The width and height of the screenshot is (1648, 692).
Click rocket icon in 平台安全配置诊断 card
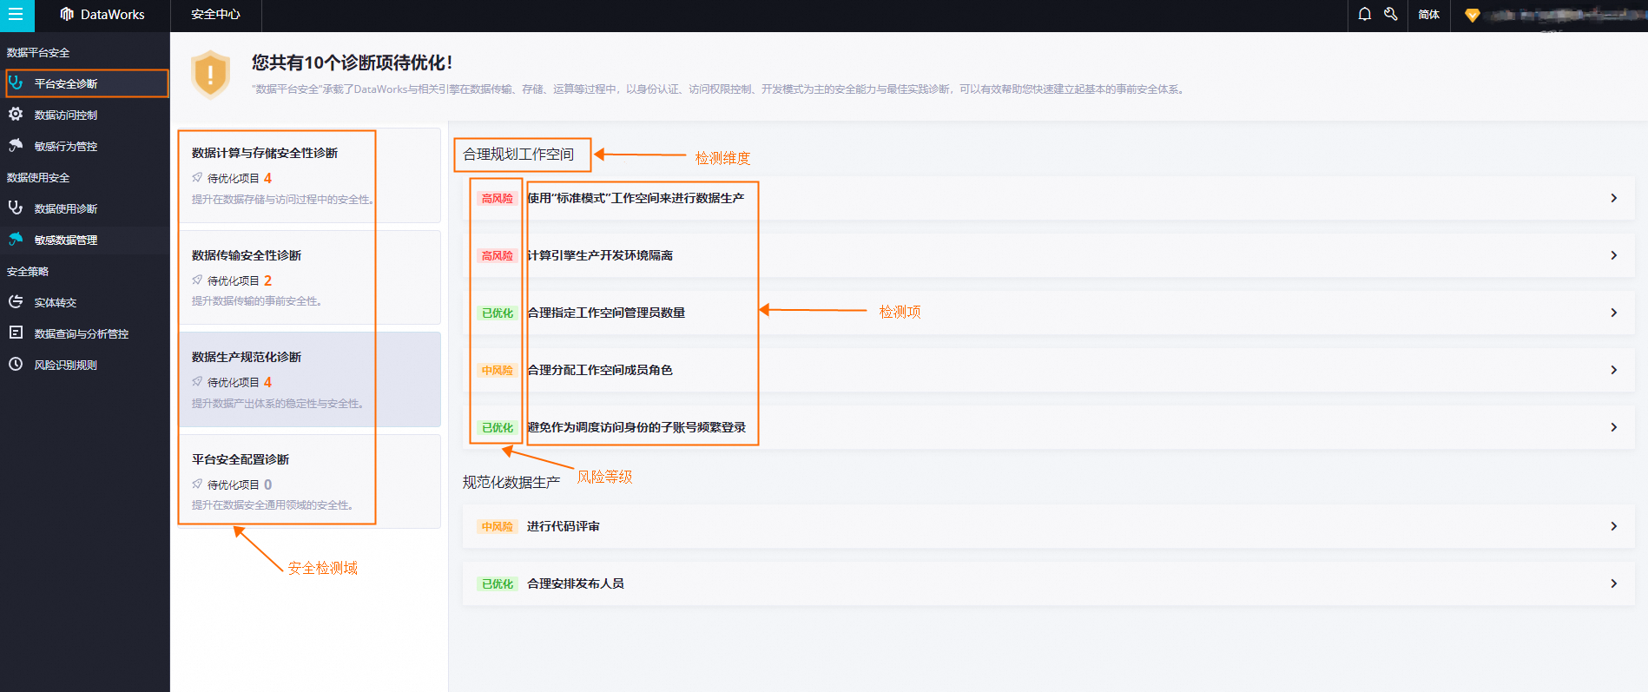pos(197,484)
